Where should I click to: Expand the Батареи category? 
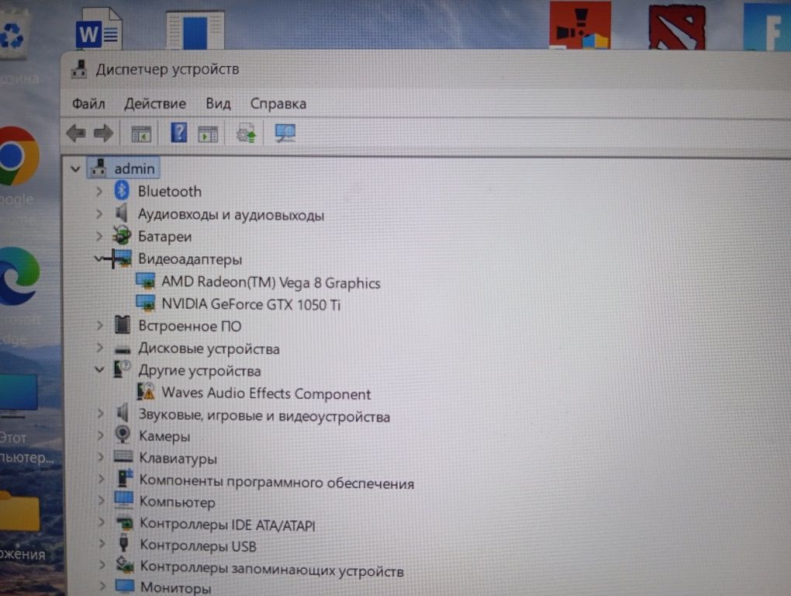click(99, 236)
